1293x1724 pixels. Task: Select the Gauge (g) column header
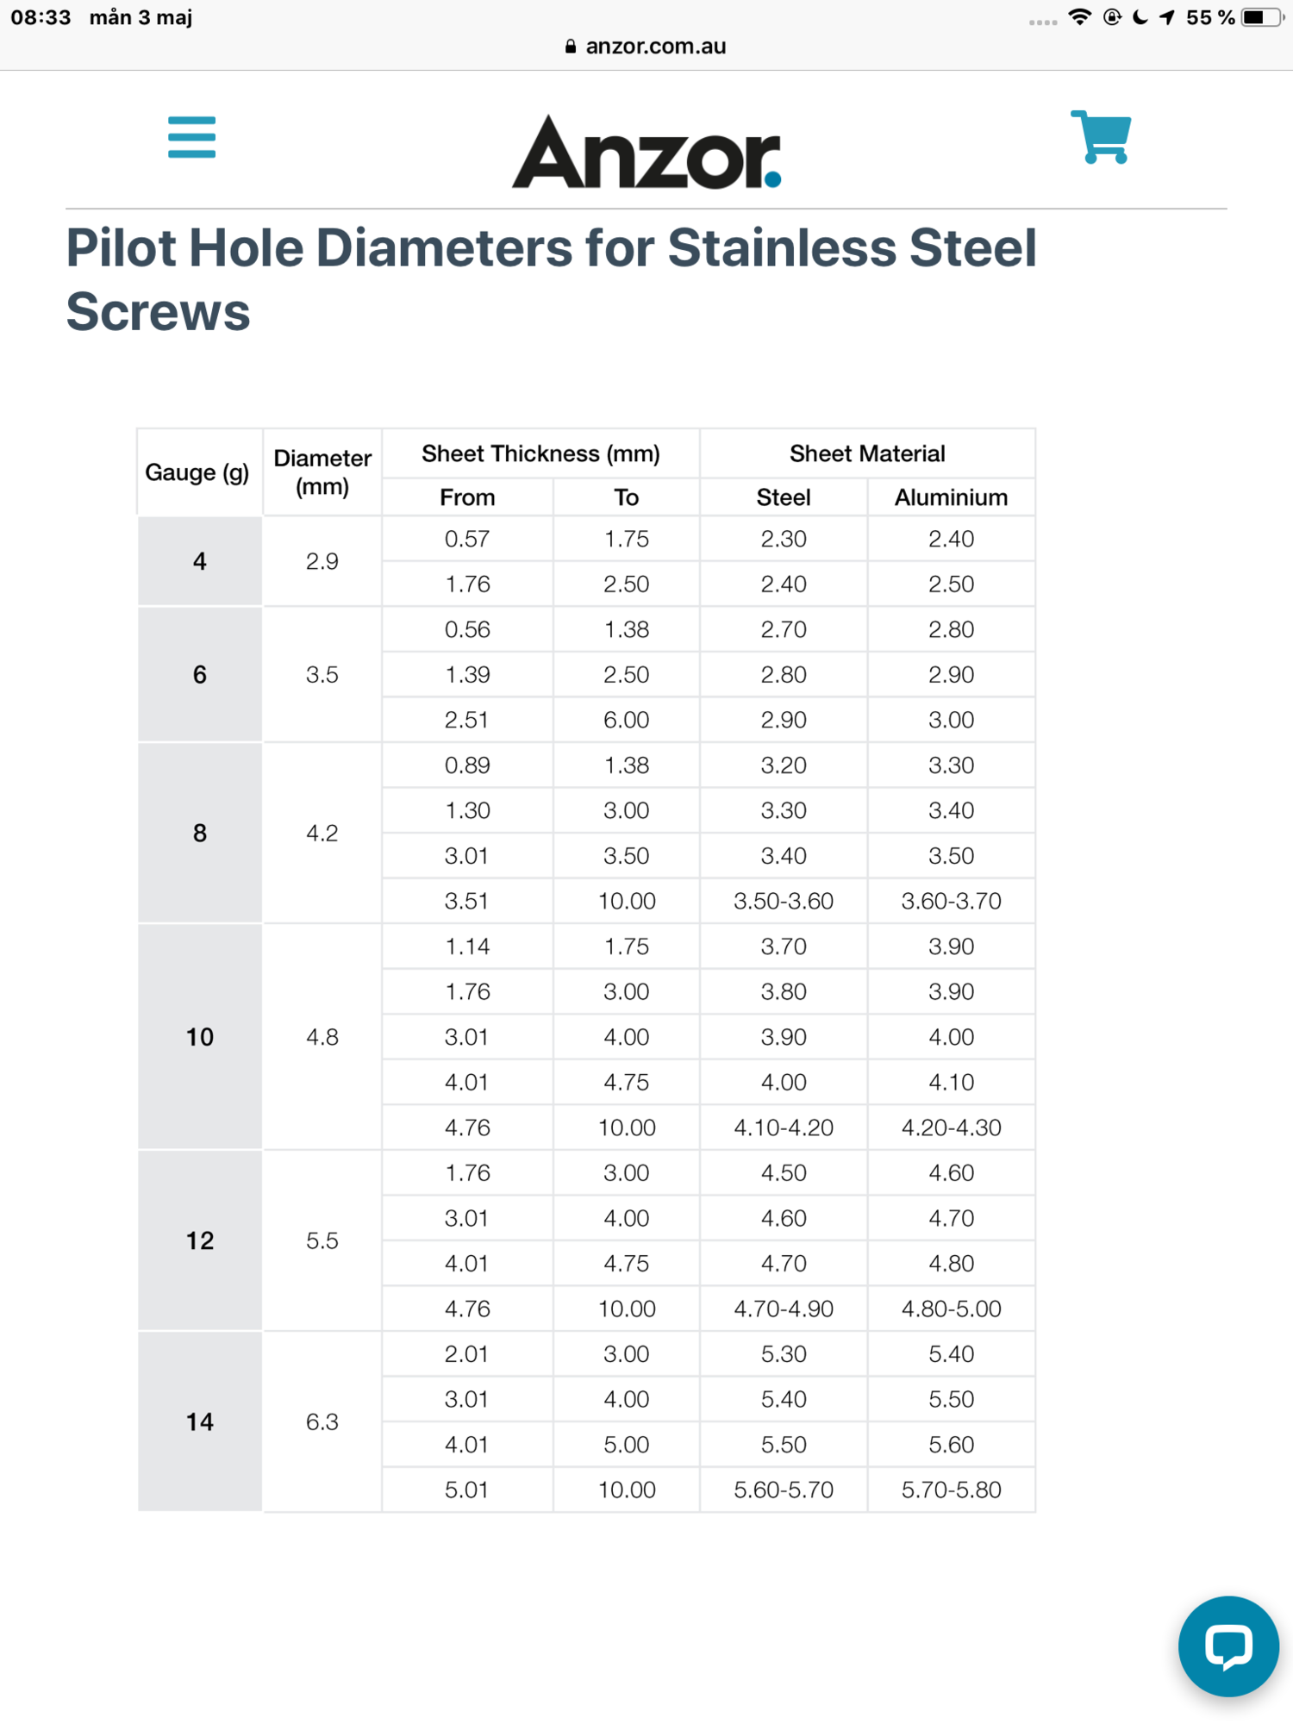pos(199,472)
